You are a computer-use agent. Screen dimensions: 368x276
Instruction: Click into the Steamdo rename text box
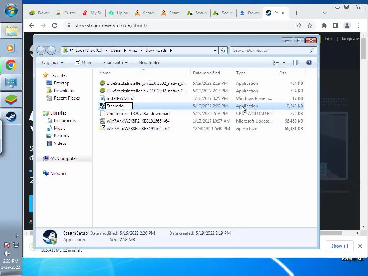[119, 106]
